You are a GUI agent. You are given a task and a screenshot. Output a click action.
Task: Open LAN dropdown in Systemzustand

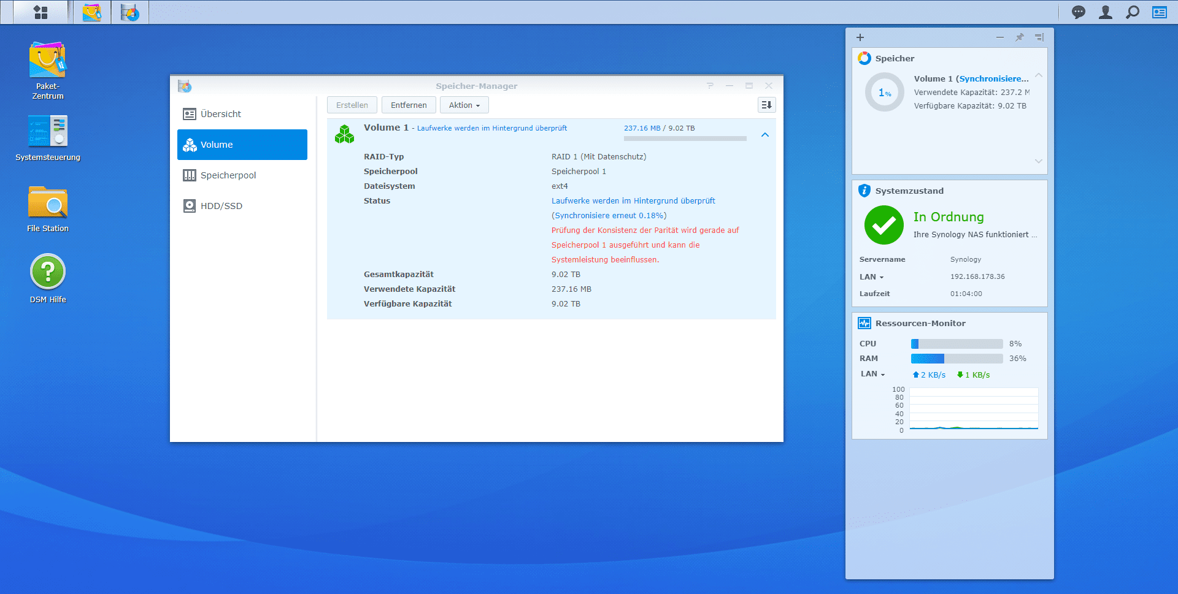pos(872,277)
